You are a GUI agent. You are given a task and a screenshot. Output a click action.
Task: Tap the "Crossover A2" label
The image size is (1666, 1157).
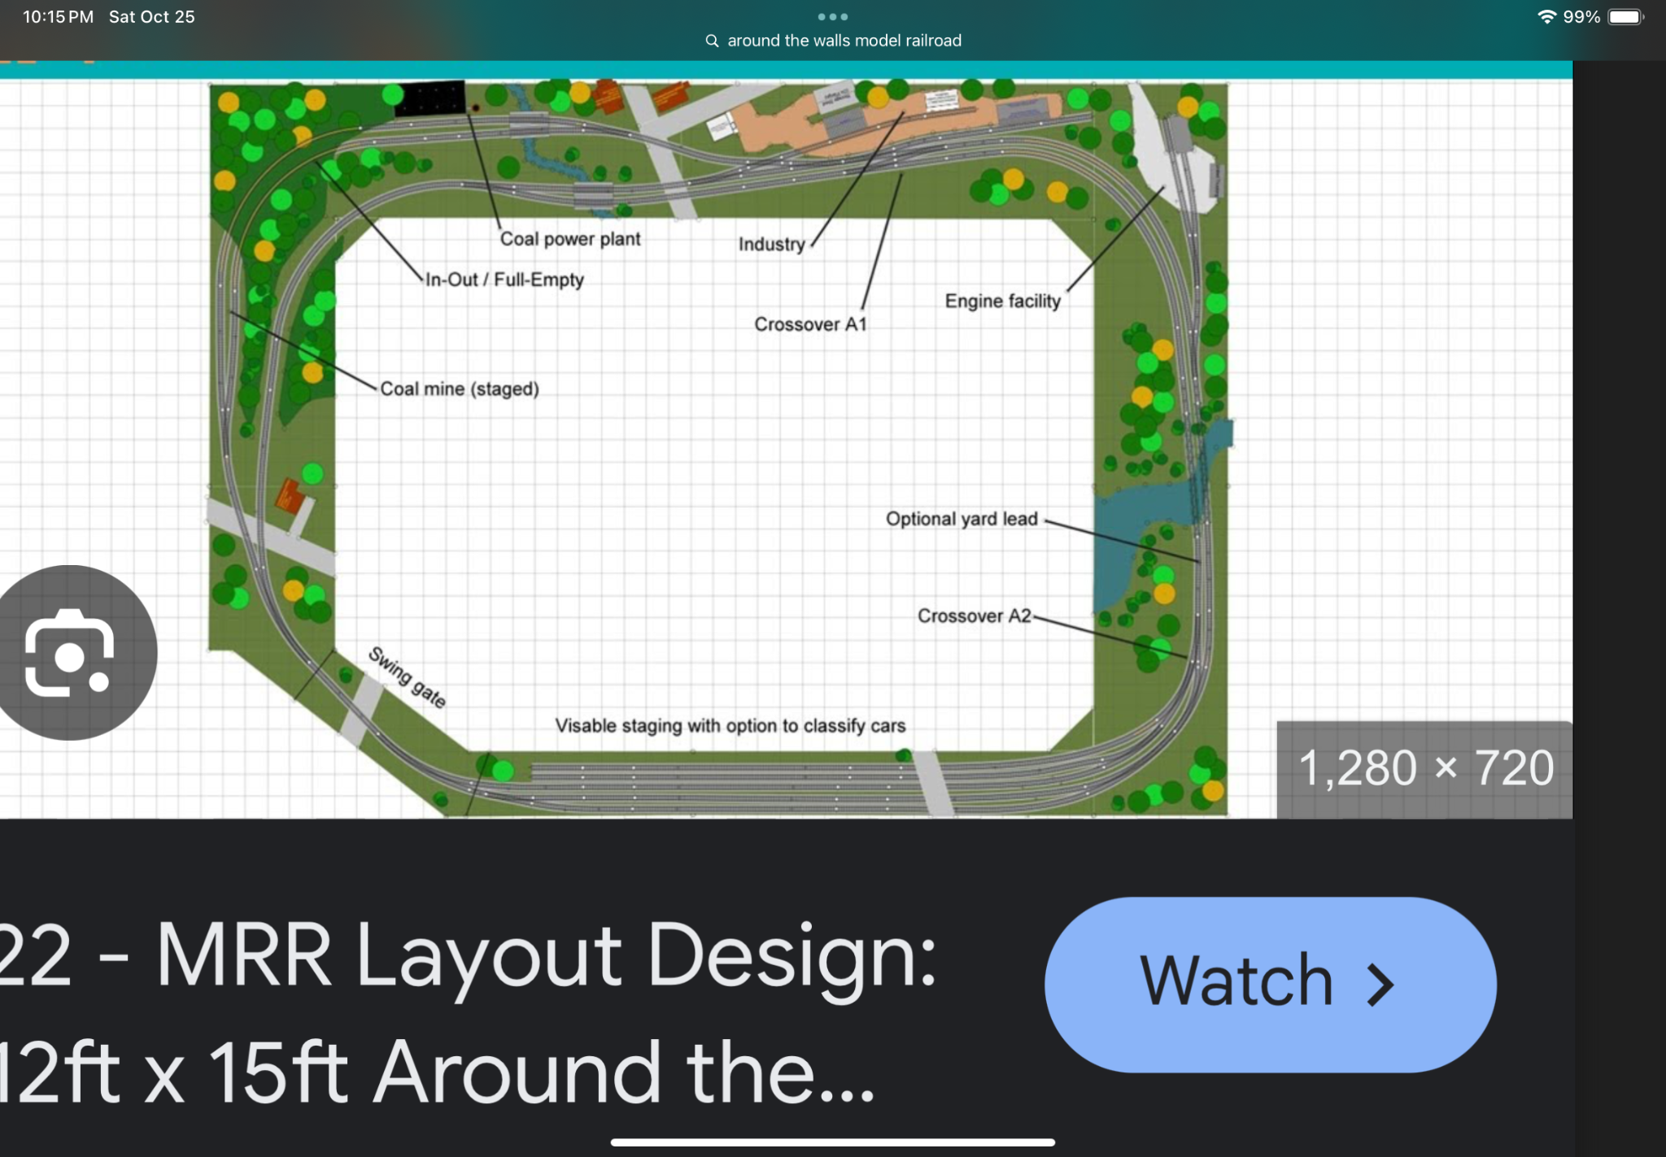[x=975, y=615]
